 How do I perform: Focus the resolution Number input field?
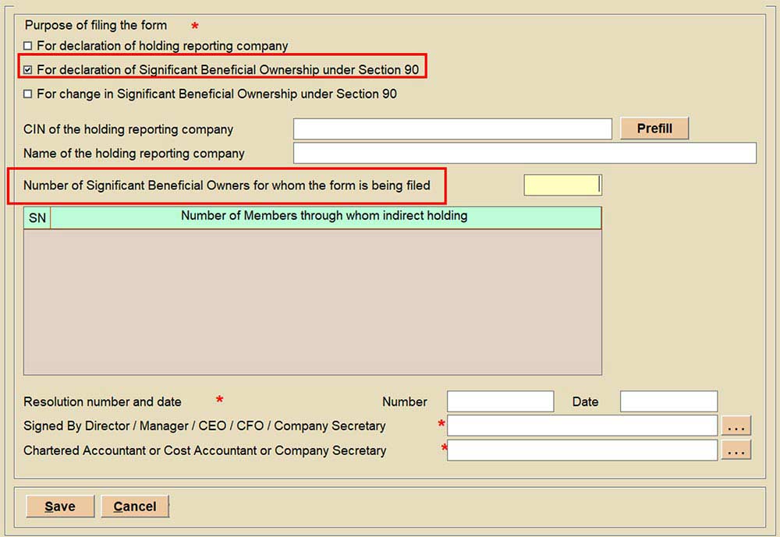pyautogui.click(x=500, y=401)
